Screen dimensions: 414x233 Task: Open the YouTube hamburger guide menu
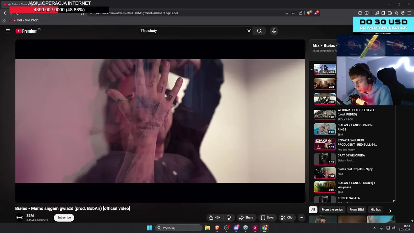tap(8, 31)
